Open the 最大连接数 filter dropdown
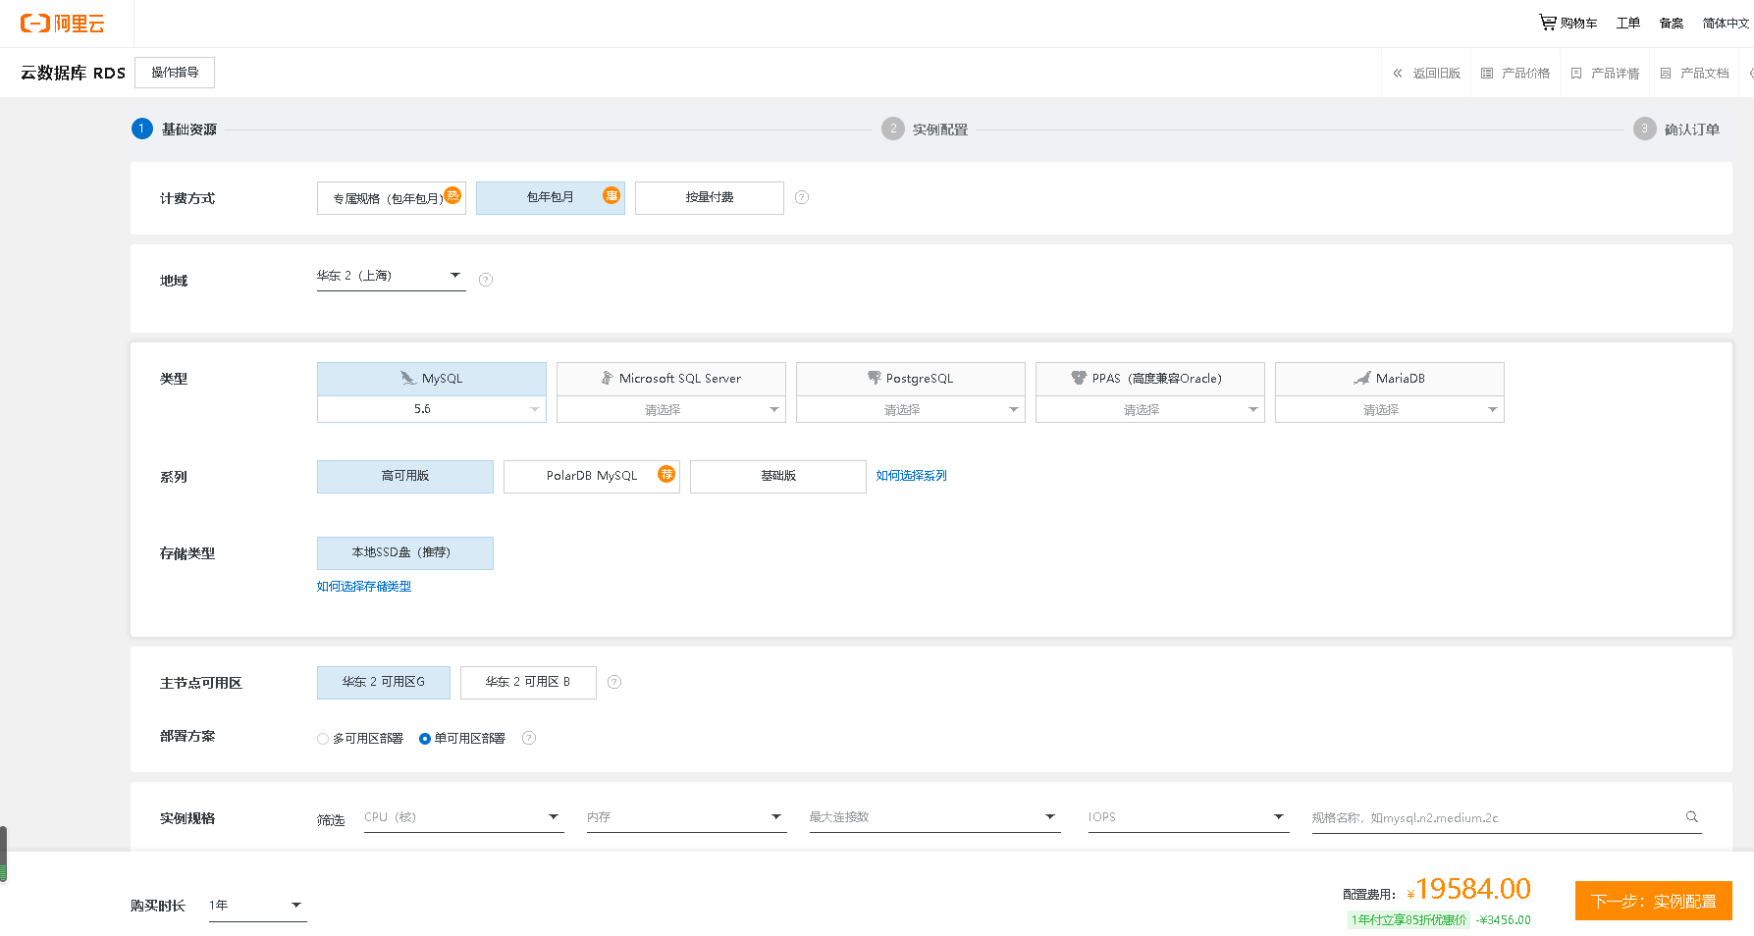 [934, 817]
